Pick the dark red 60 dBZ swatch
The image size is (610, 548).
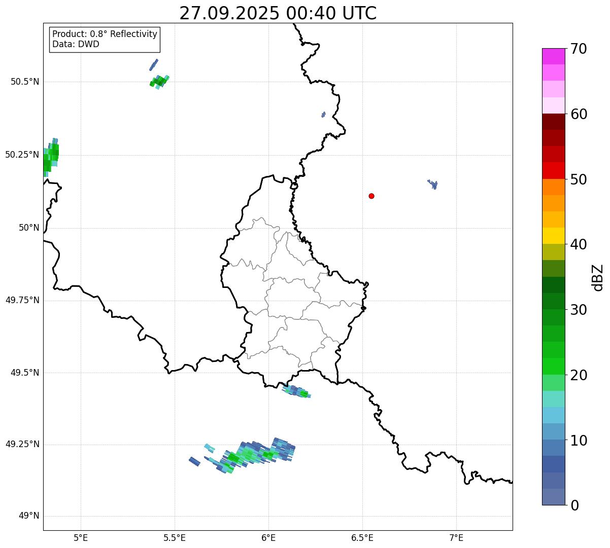click(x=553, y=122)
